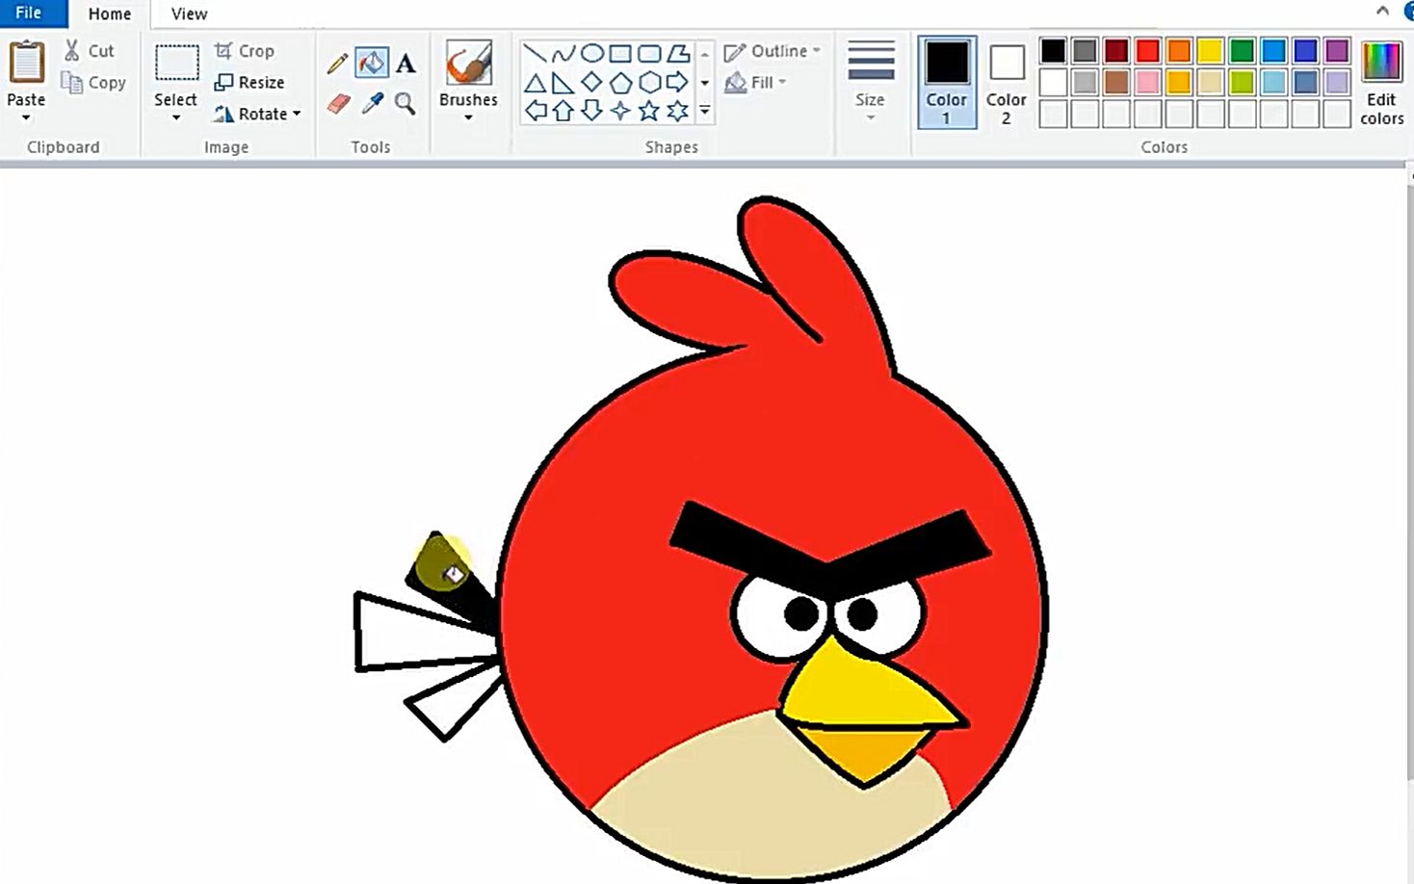The image size is (1414, 884).
Task: Choose the Right triangle shape
Action: click(563, 83)
